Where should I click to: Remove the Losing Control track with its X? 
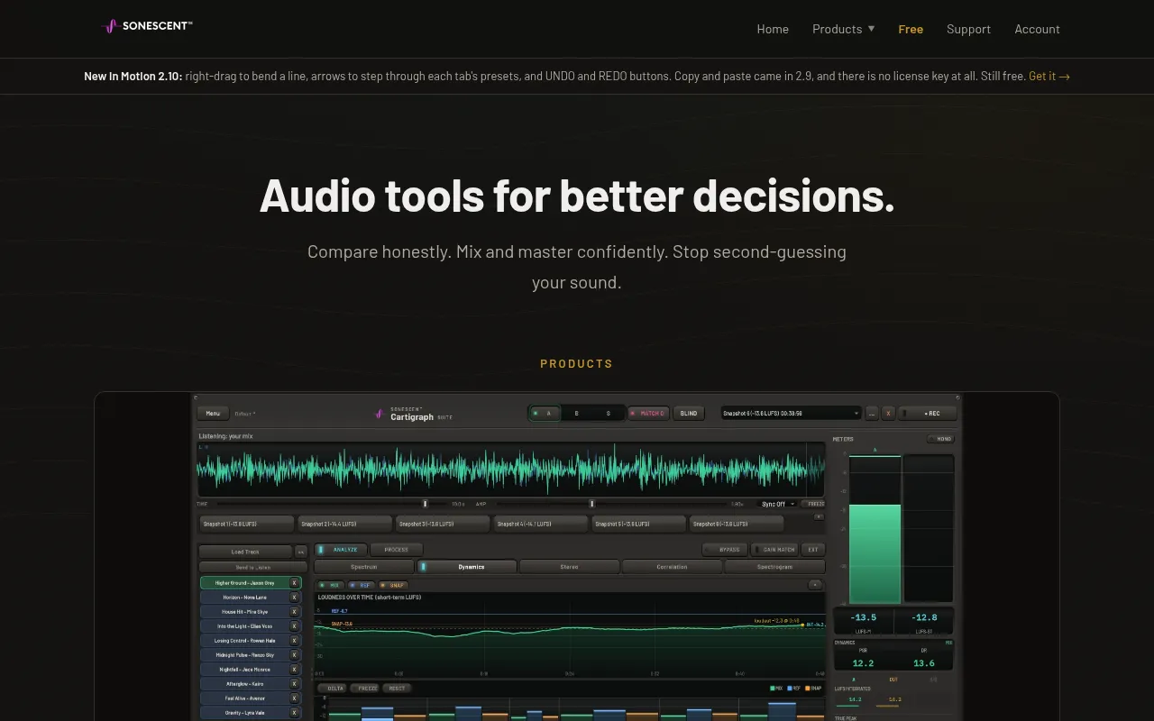point(295,641)
